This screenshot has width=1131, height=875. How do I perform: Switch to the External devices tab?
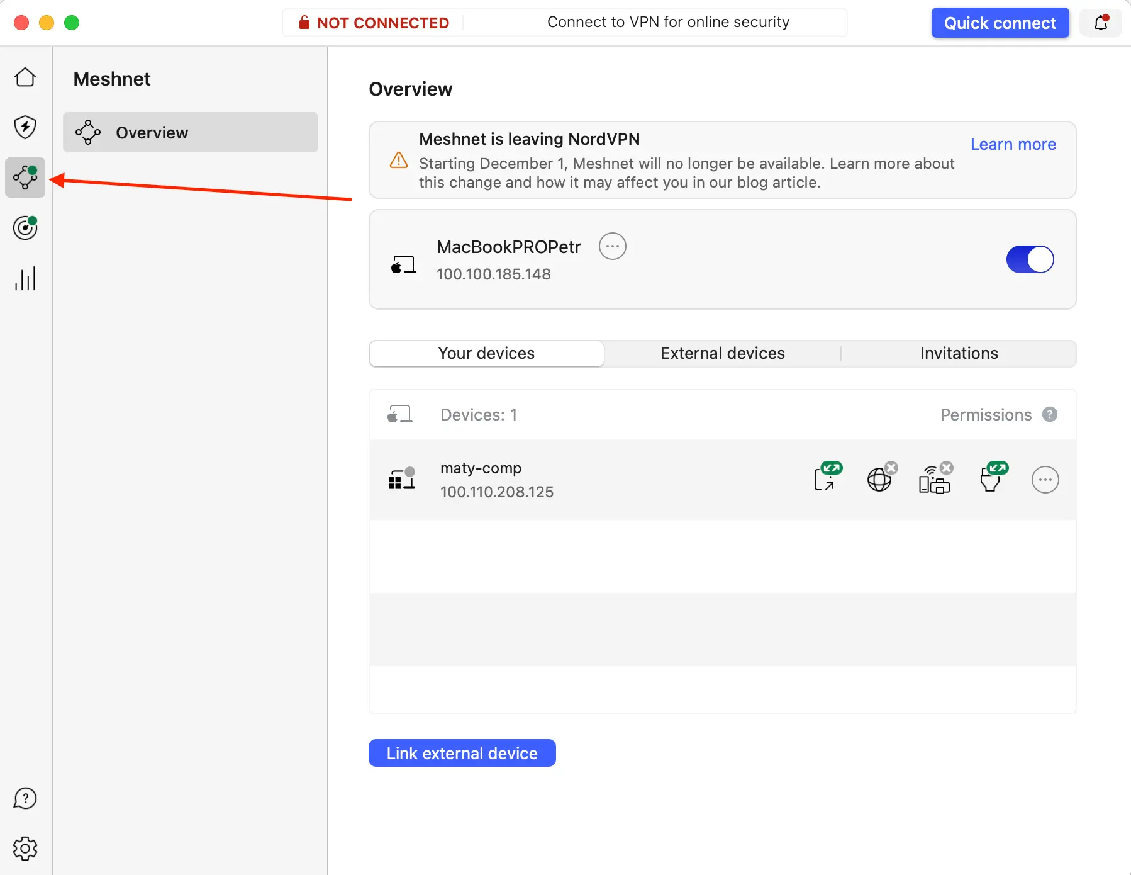point(722,353)
